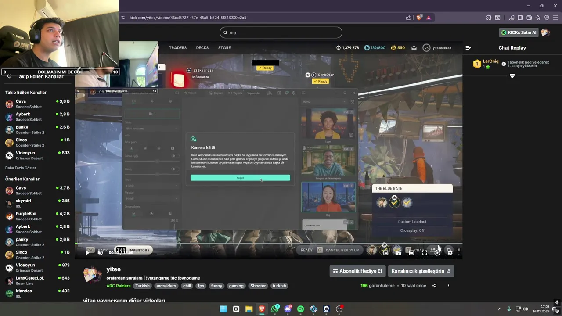Image resolution: width=562 pixels, height=316 pixels.
Task: Share the video via share icon
Action: pos(434,286)
